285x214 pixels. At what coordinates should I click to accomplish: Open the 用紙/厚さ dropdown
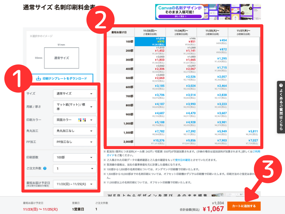tap(75, 107)
